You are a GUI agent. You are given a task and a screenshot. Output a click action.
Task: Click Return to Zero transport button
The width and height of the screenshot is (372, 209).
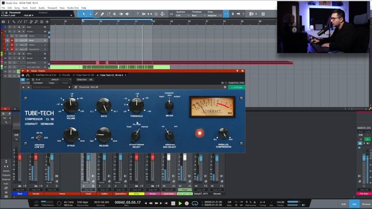[166, 203]
